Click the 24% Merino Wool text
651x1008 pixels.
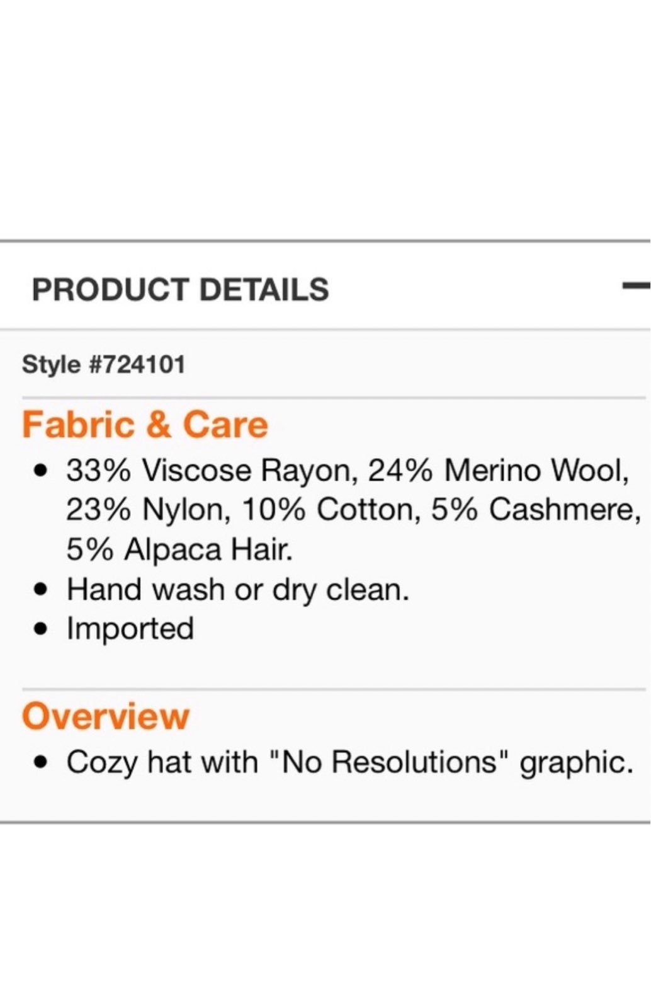499,470
